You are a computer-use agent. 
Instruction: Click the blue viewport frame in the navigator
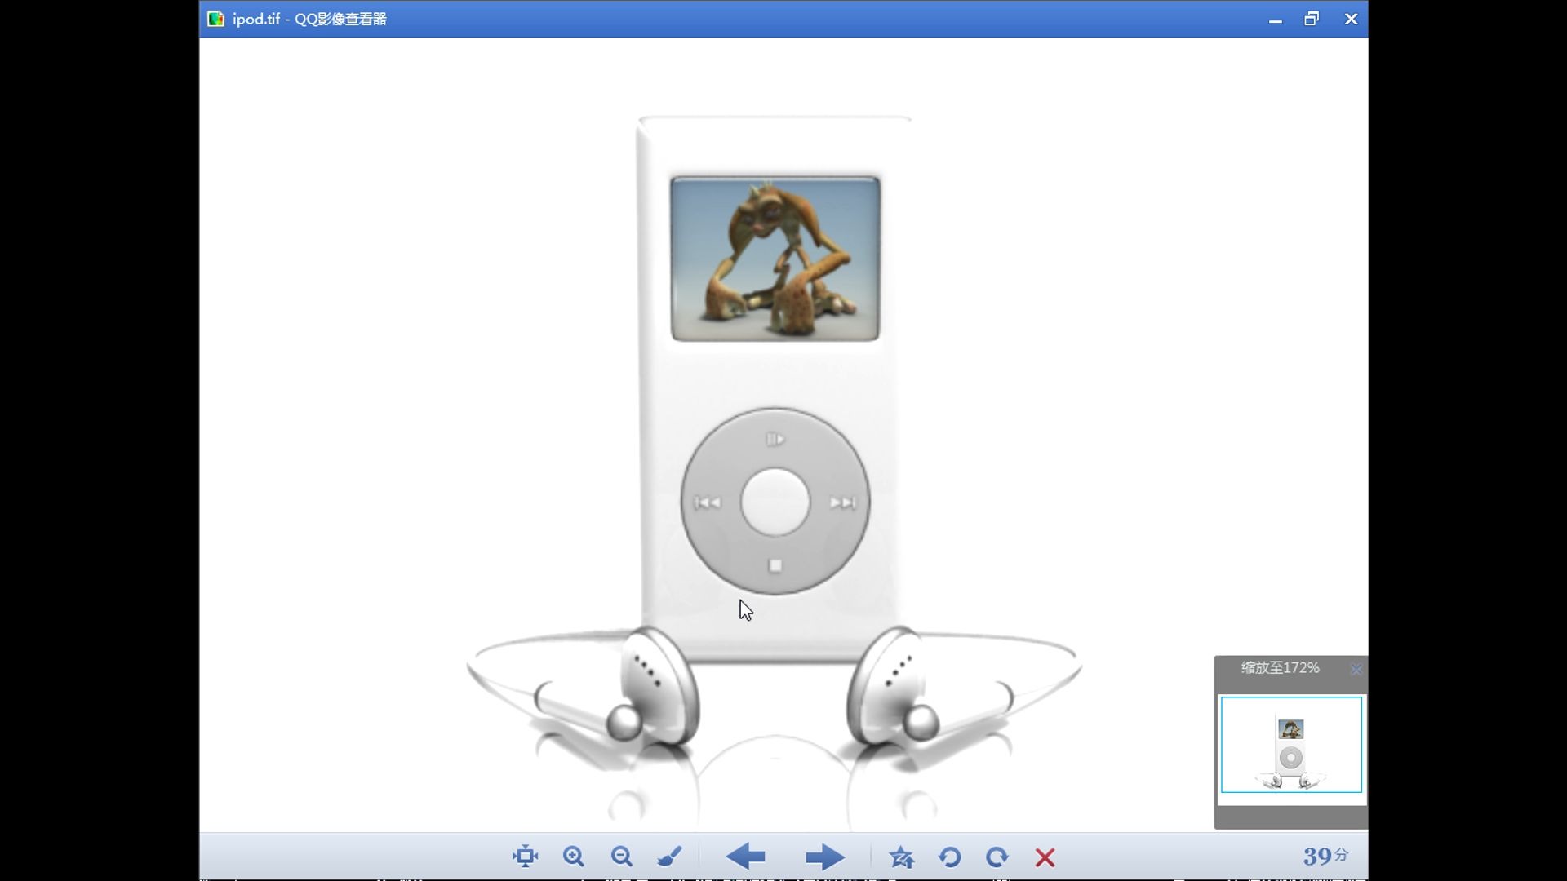coord(1291,745)
